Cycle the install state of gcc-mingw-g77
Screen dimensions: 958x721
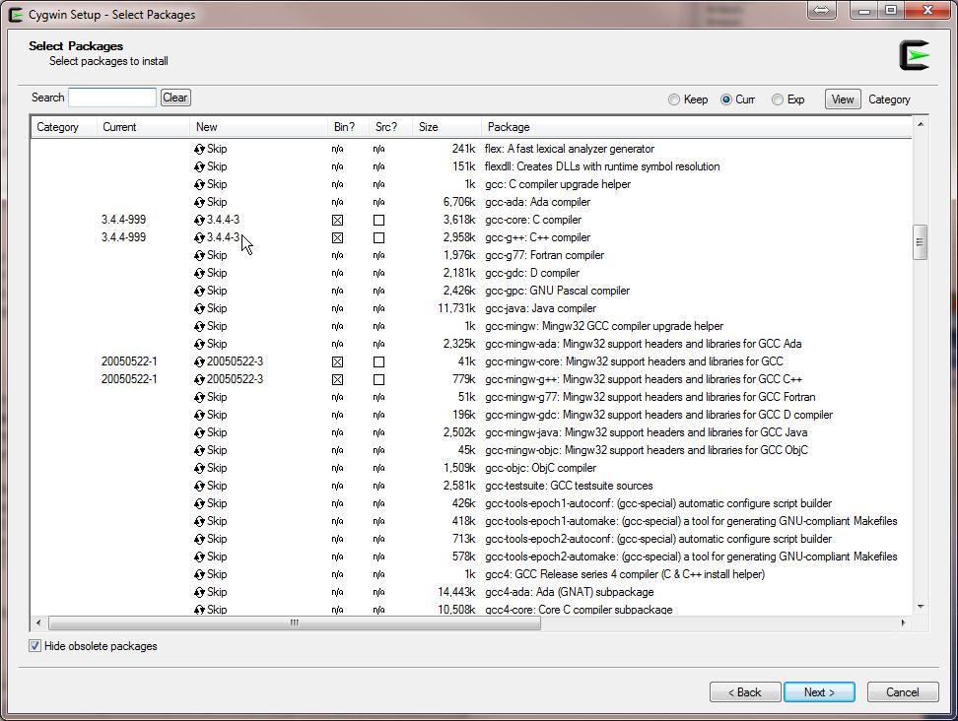pos(199,397)
